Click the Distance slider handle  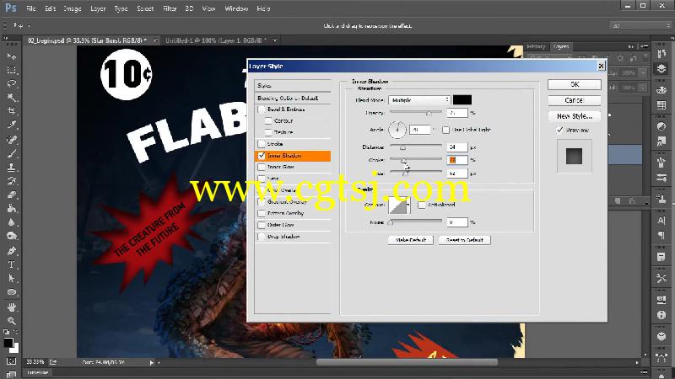[402, 147]
